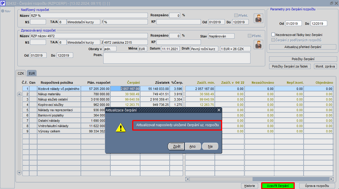The image size is (339, 189).
Task: Click the Zpět button in the dialog
Action: coord(176,147)
